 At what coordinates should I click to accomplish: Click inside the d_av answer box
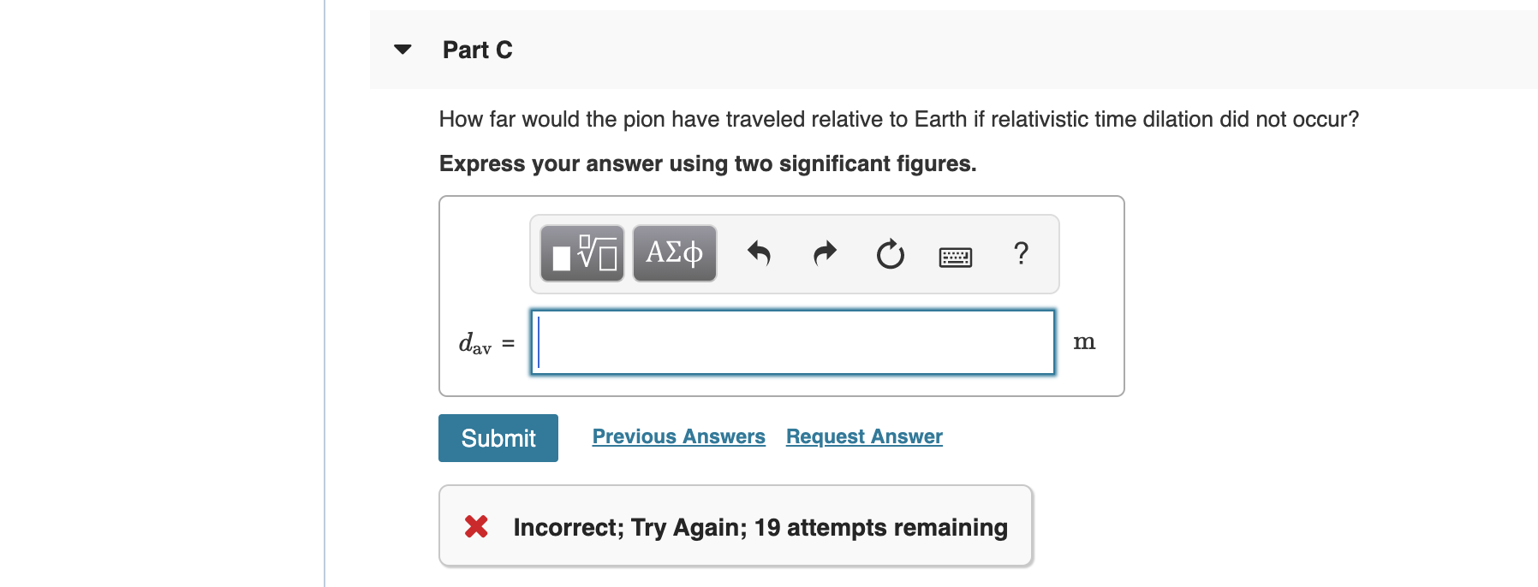[x=792, y=342]
